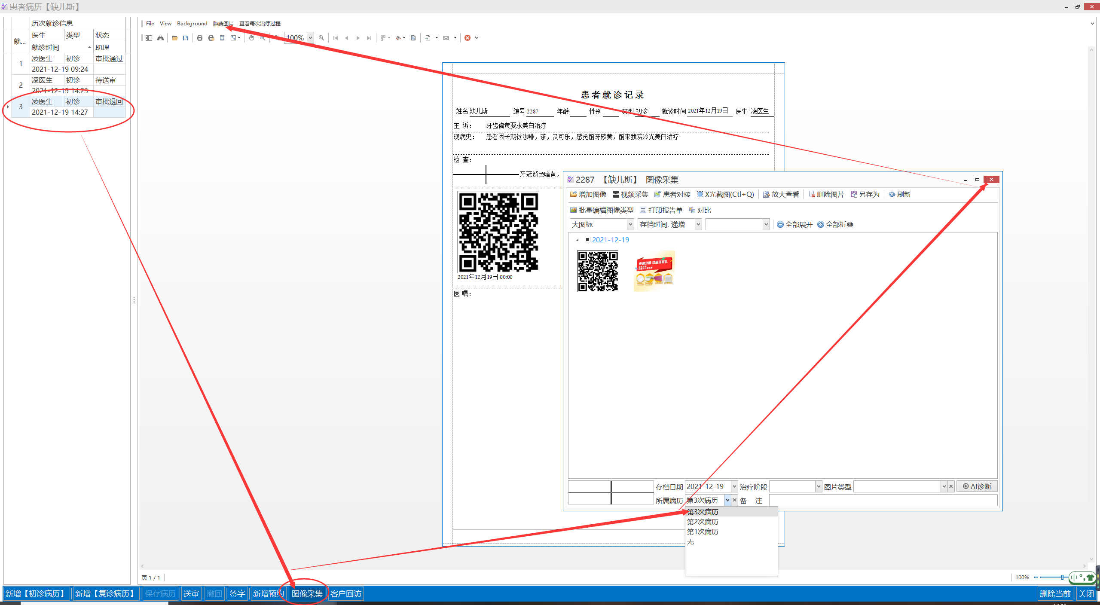
Task: Expand all groups with 全部展开
Action: tap(795, 224)
